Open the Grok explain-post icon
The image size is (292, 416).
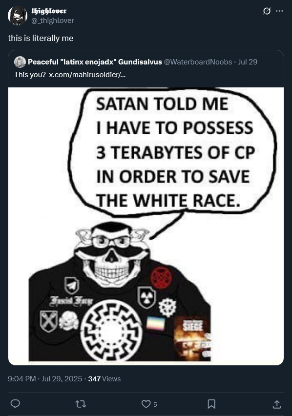coord(267,11)
